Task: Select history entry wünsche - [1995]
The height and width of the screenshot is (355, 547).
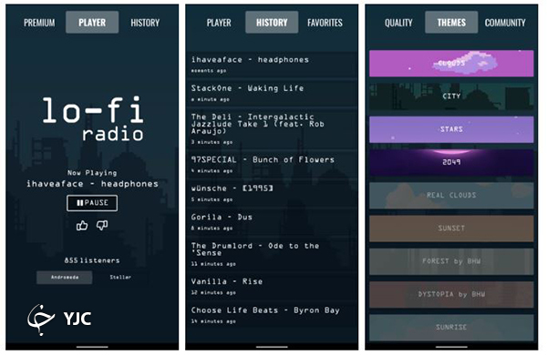Action: click(272, 193)
